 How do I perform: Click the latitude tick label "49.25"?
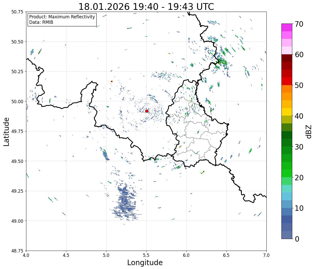[17, 191]
